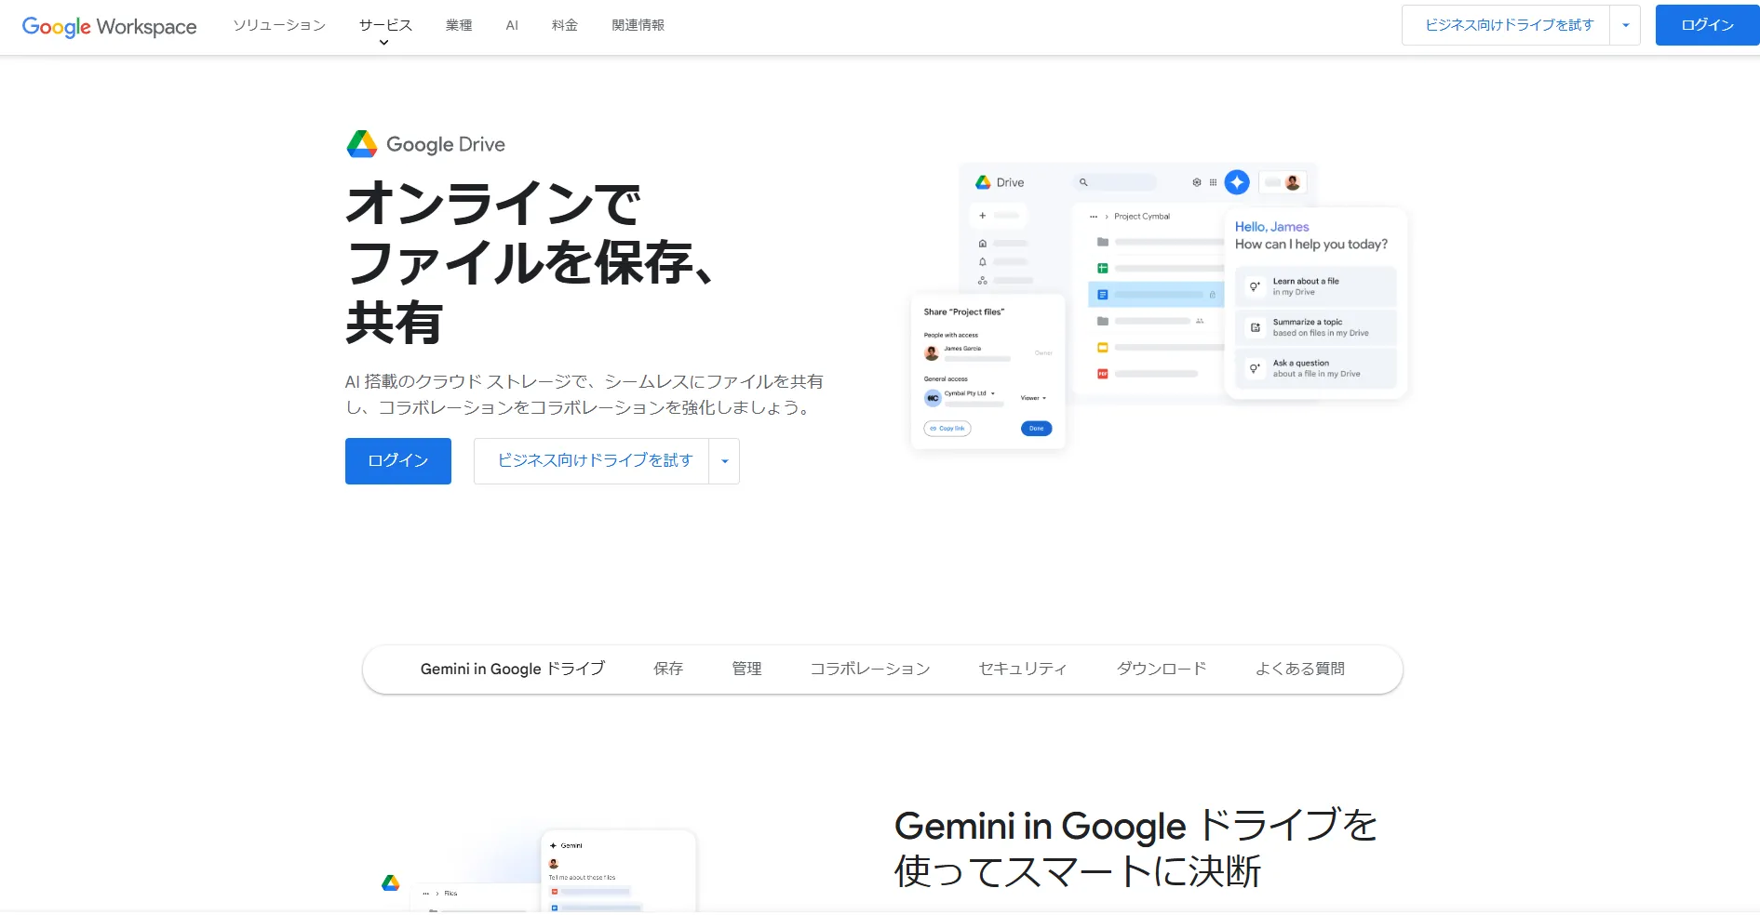Click Summarize a topic card
The width and height of the screenshot is (1760, 915).
pyautogui.click(x=1315, y=327)
